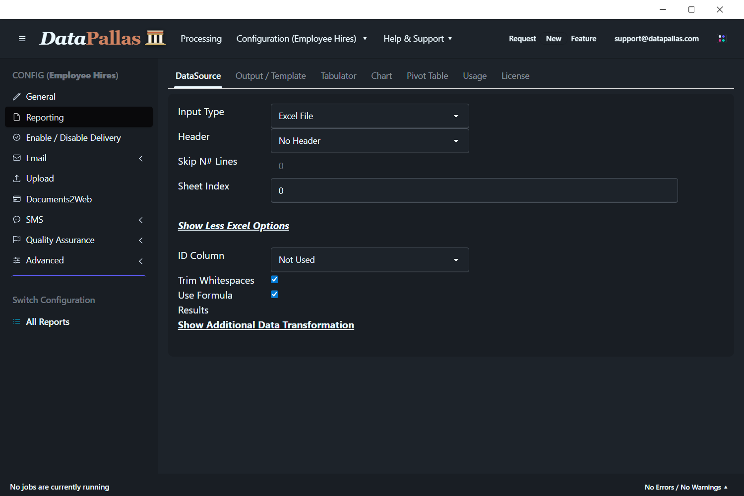The image size is (744, 496).
Task: Click the up arrow next to No Warnings
Action: (x=726, y=487)
